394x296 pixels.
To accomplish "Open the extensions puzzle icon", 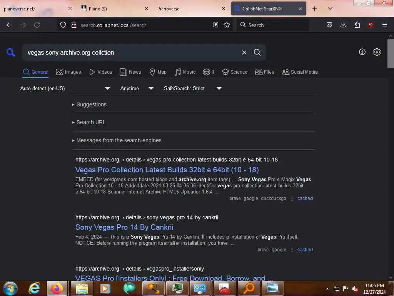I will 357,25.
